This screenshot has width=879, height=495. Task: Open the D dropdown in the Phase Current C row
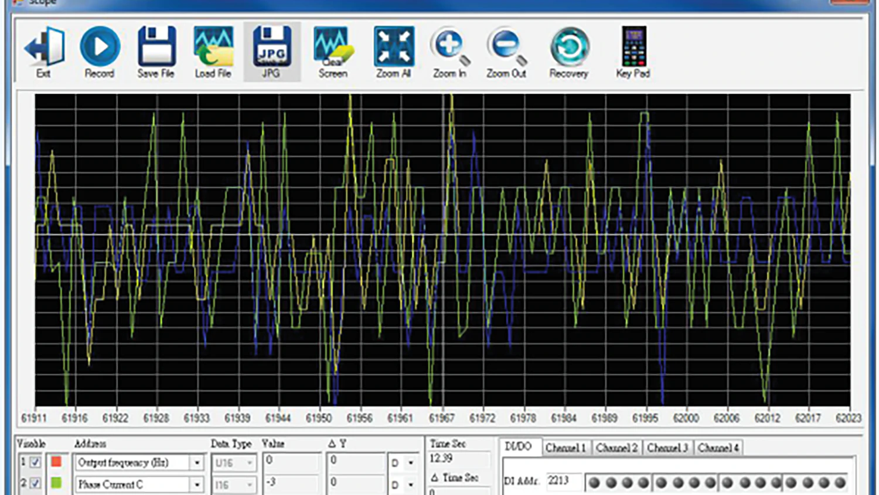pos(411,485)
